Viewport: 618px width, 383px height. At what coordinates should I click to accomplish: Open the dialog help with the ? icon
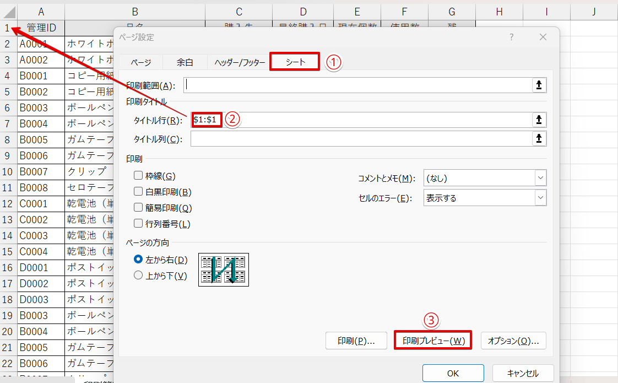(511, 36)
